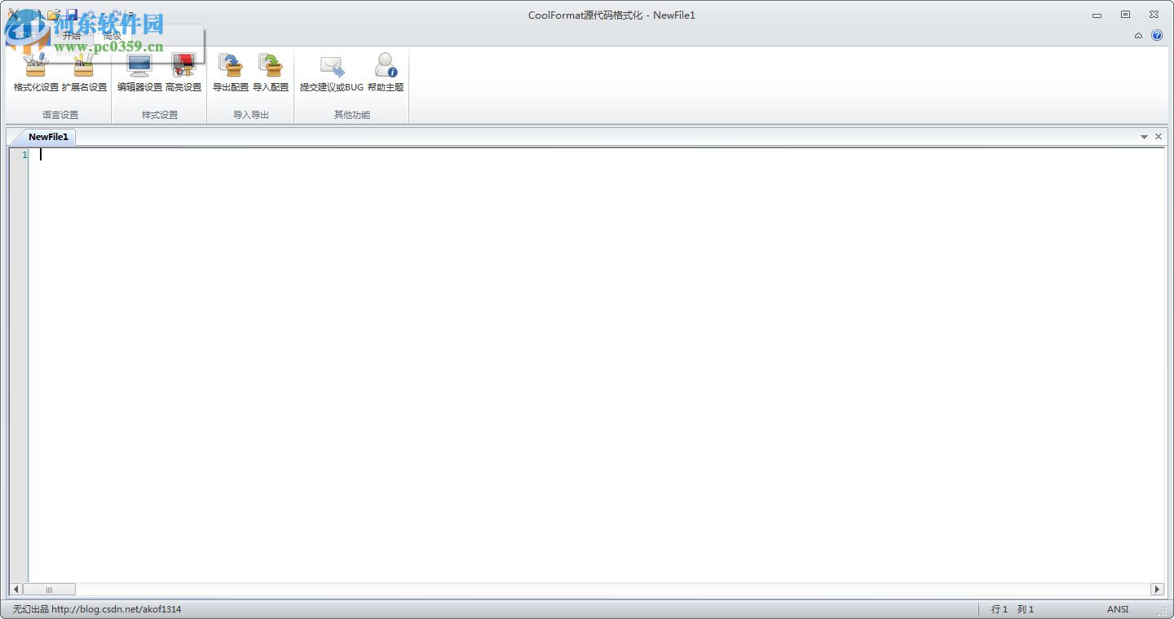Screen dimensions: 1174x619
Task: Submit feedback via 提交建议或BUG
Action: coord(332,72)
